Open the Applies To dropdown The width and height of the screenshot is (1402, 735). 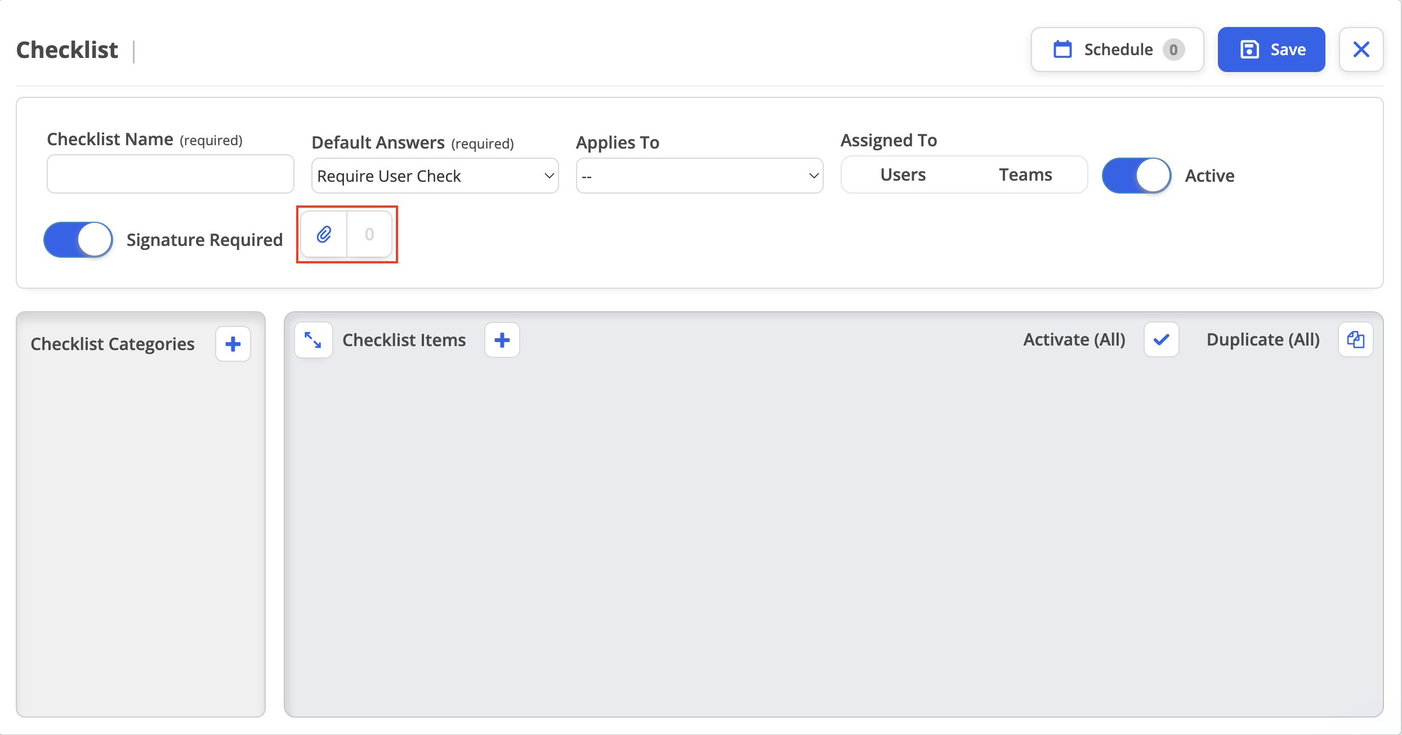700,176
